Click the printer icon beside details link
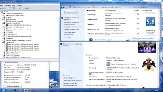163x92 pixels. 128,39
